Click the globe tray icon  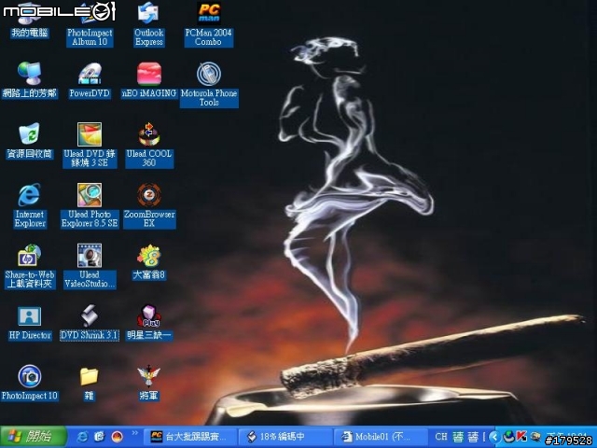508,437
